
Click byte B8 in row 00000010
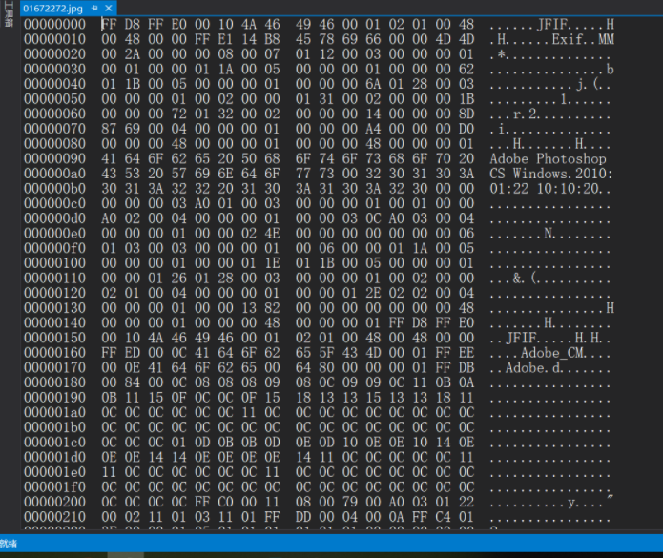(272, 39)
